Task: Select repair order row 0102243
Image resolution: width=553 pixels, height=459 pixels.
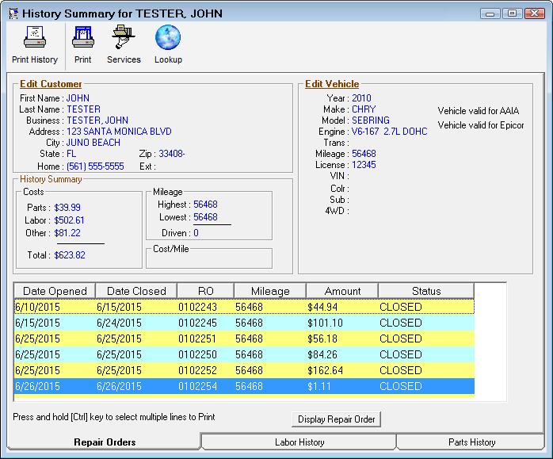Action: pyautogui.click(x=196, y=307)
